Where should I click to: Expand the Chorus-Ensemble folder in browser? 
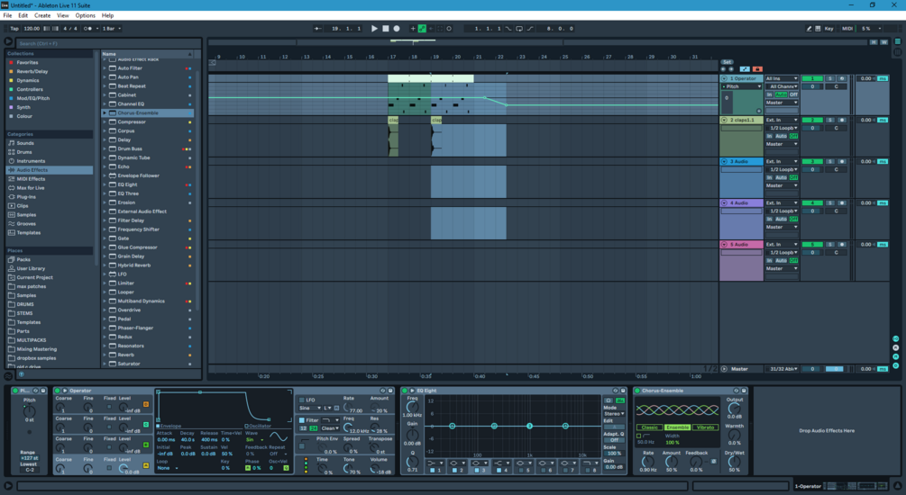(x=105, y=113)
